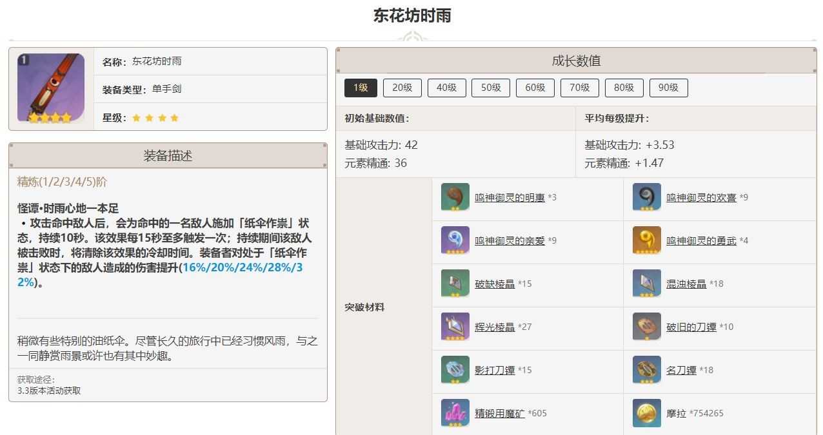Click the weapon thumbnail of 东花坊时雨
This screenshot has height=435, width=823.
[x=50, y=88]
